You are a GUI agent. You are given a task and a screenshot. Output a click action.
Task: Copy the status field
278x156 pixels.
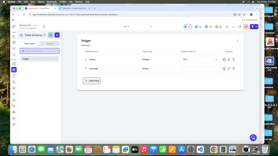coord(224,60)
